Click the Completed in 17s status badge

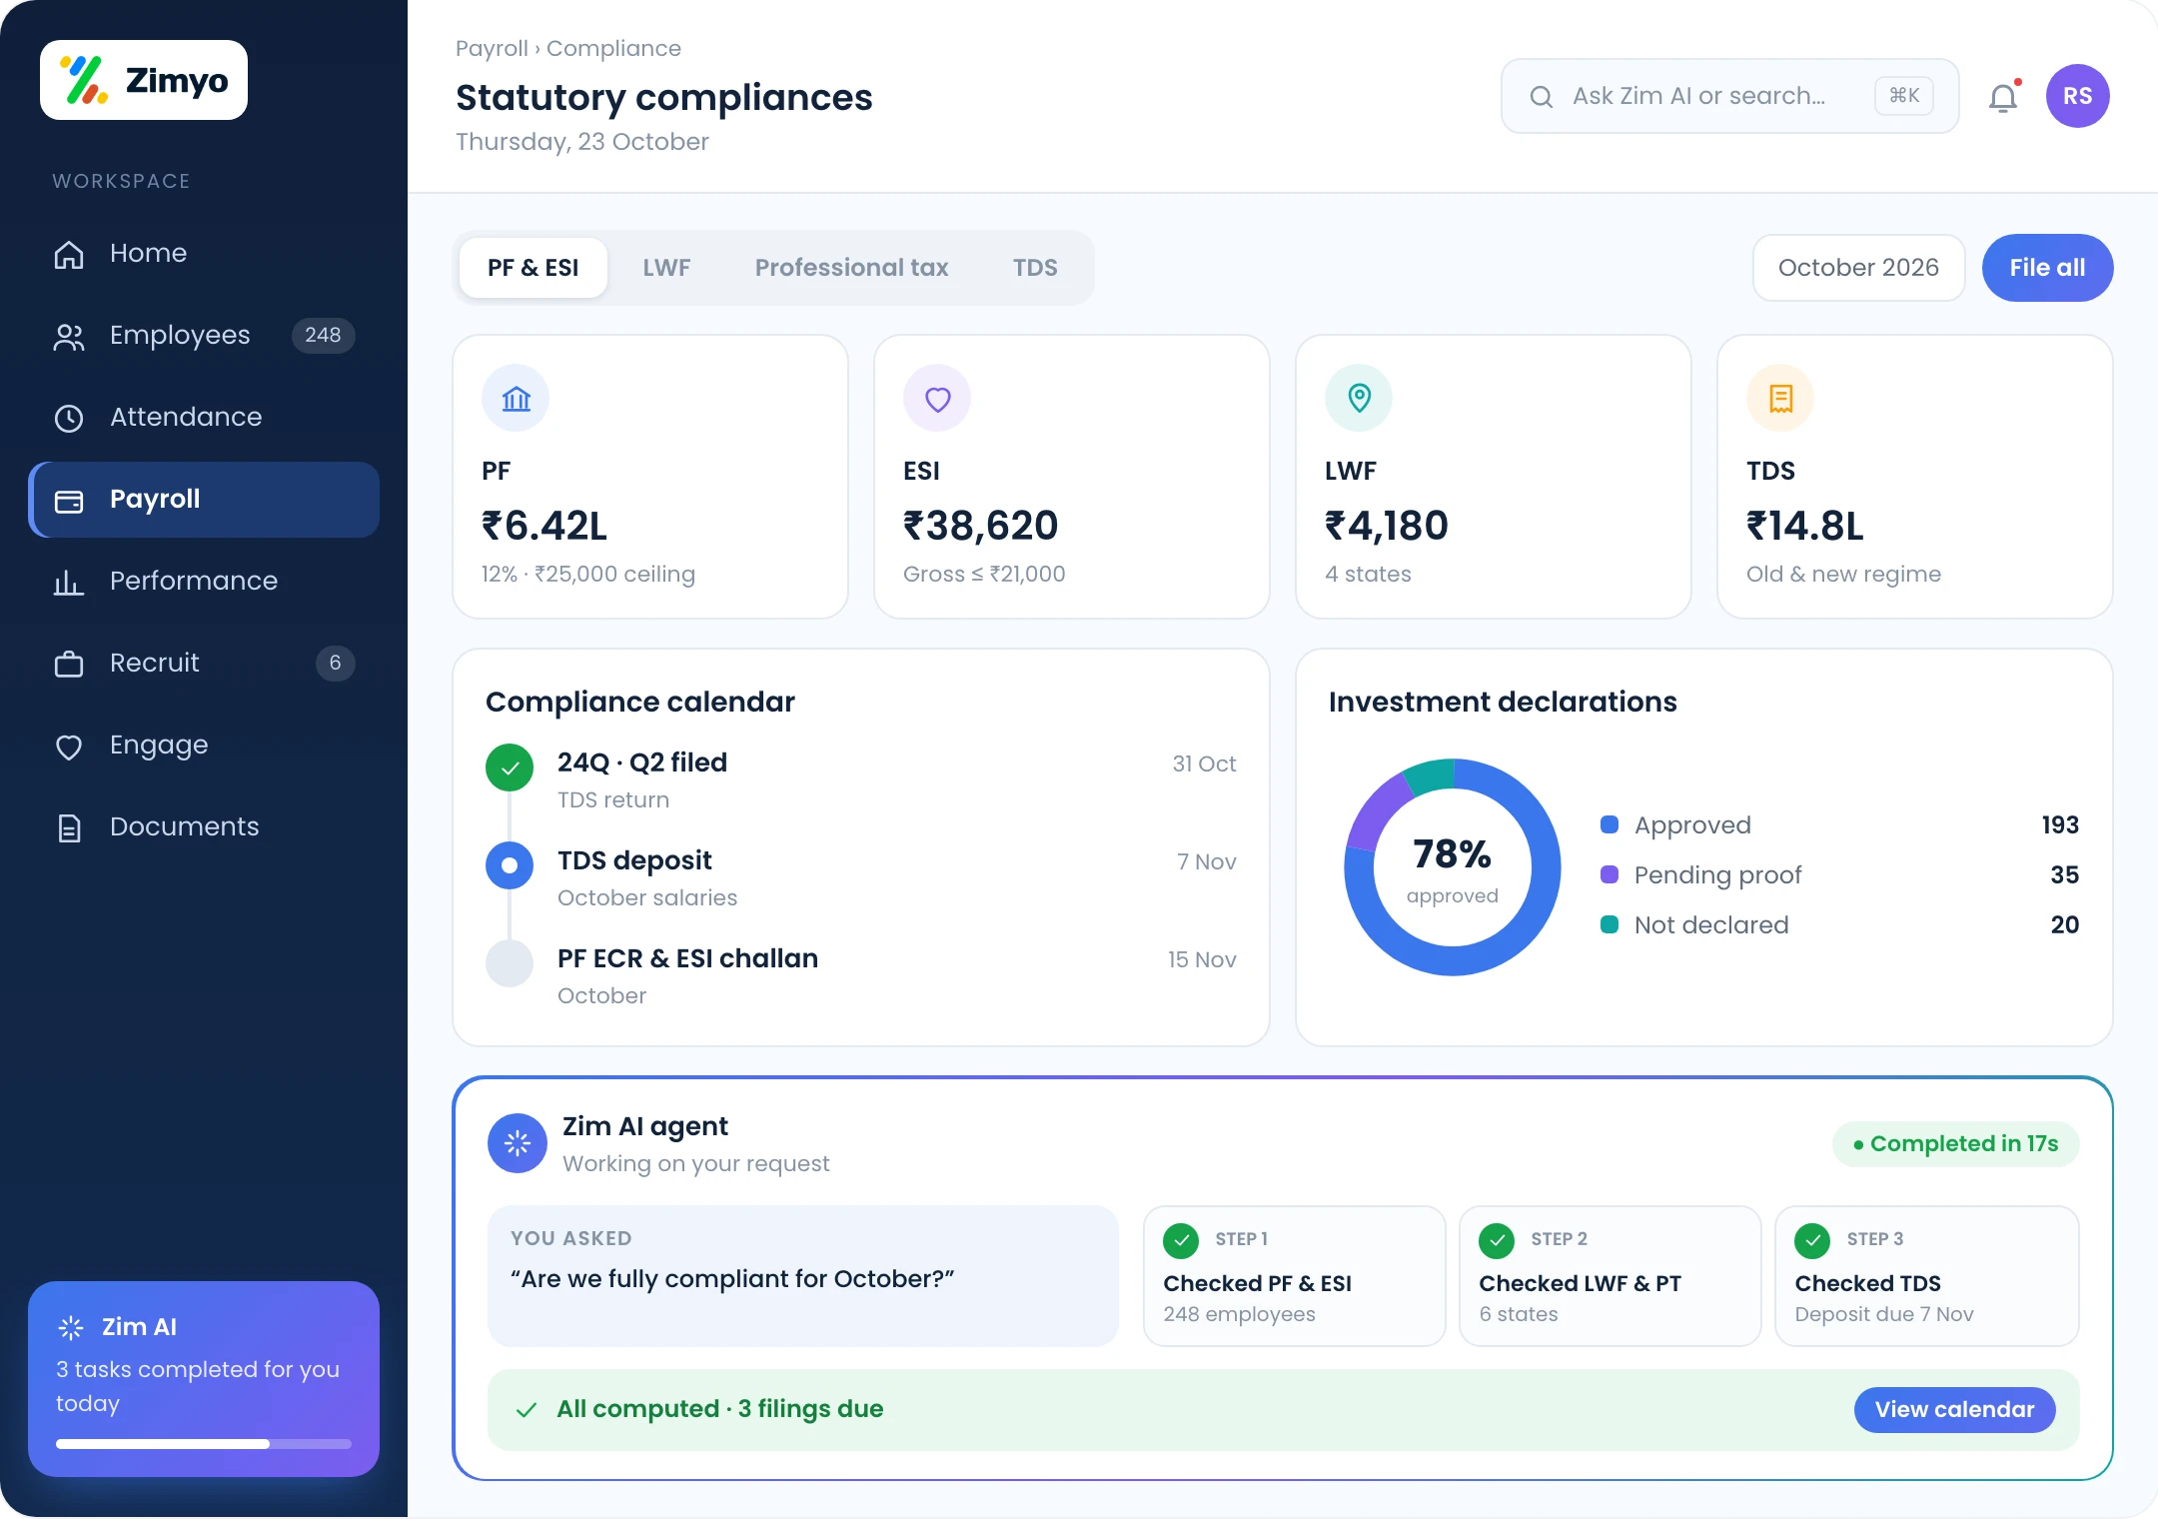(x=1955, y=1143)
